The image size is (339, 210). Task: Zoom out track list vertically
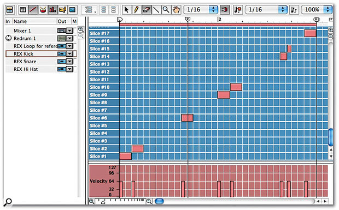(x=81, y=36)
